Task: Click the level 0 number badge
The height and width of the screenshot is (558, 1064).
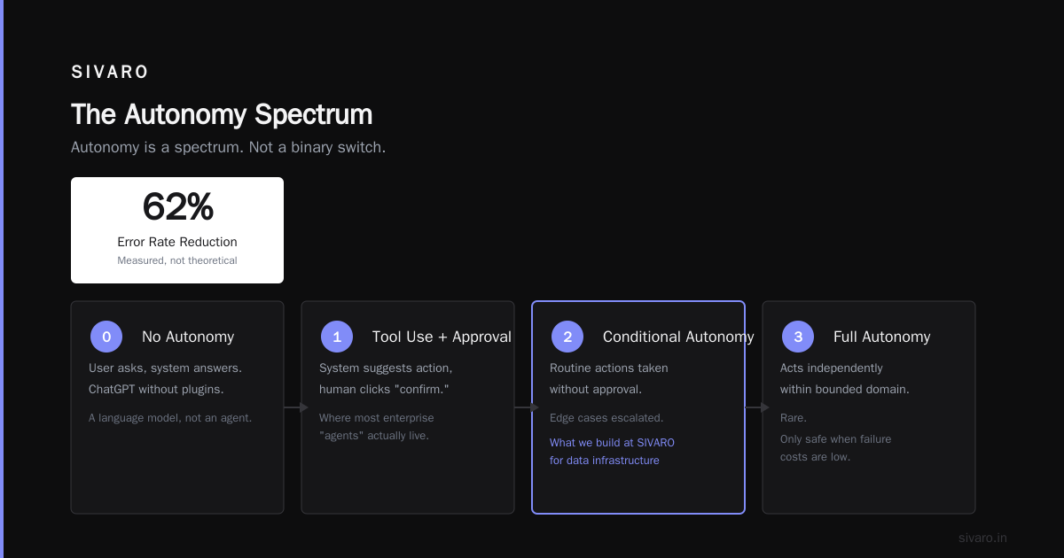Action: pyautogui.click(x=106, y=337)
